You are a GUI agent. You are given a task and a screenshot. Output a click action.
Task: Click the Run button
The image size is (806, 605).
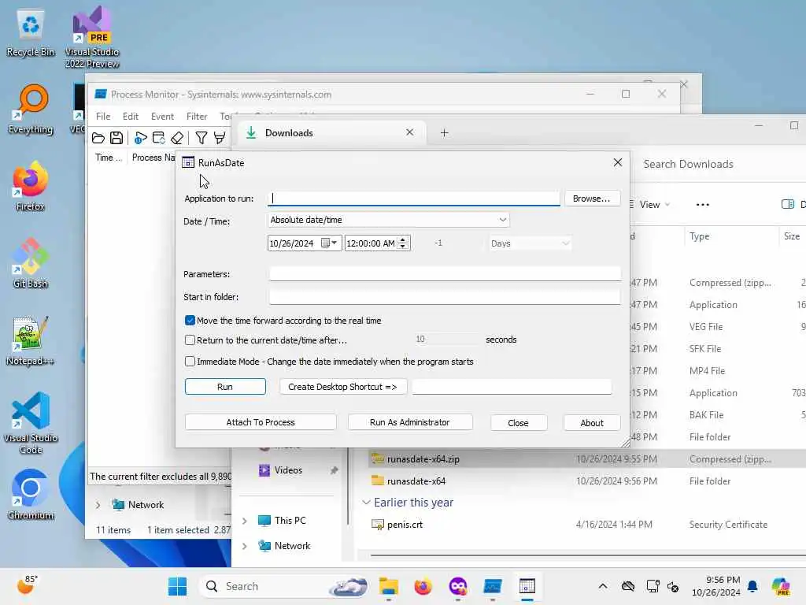[225, 387]
